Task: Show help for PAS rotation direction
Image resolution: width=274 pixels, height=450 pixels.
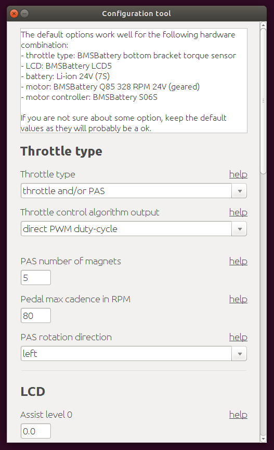Action: [238, 337]
